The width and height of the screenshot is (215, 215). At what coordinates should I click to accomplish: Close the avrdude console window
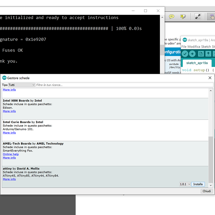(x=158, y=11)
